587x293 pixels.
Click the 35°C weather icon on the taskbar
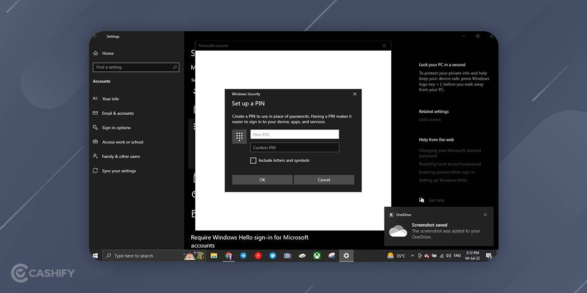click(390, 255)
